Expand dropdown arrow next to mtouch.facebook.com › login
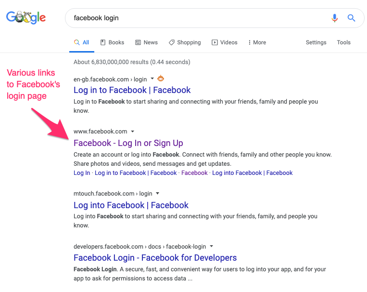Viewport: 367px width, 292px height. click(157, 194)
